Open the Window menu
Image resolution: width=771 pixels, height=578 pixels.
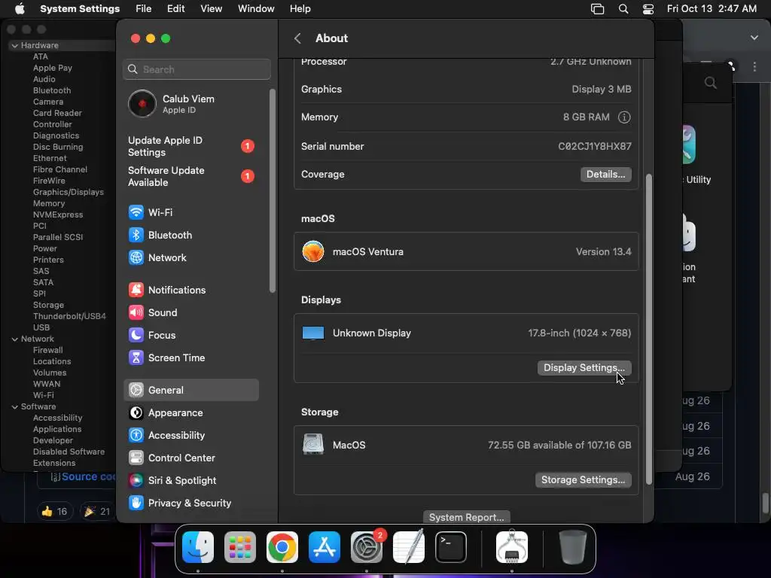click(x=256, y=9)
